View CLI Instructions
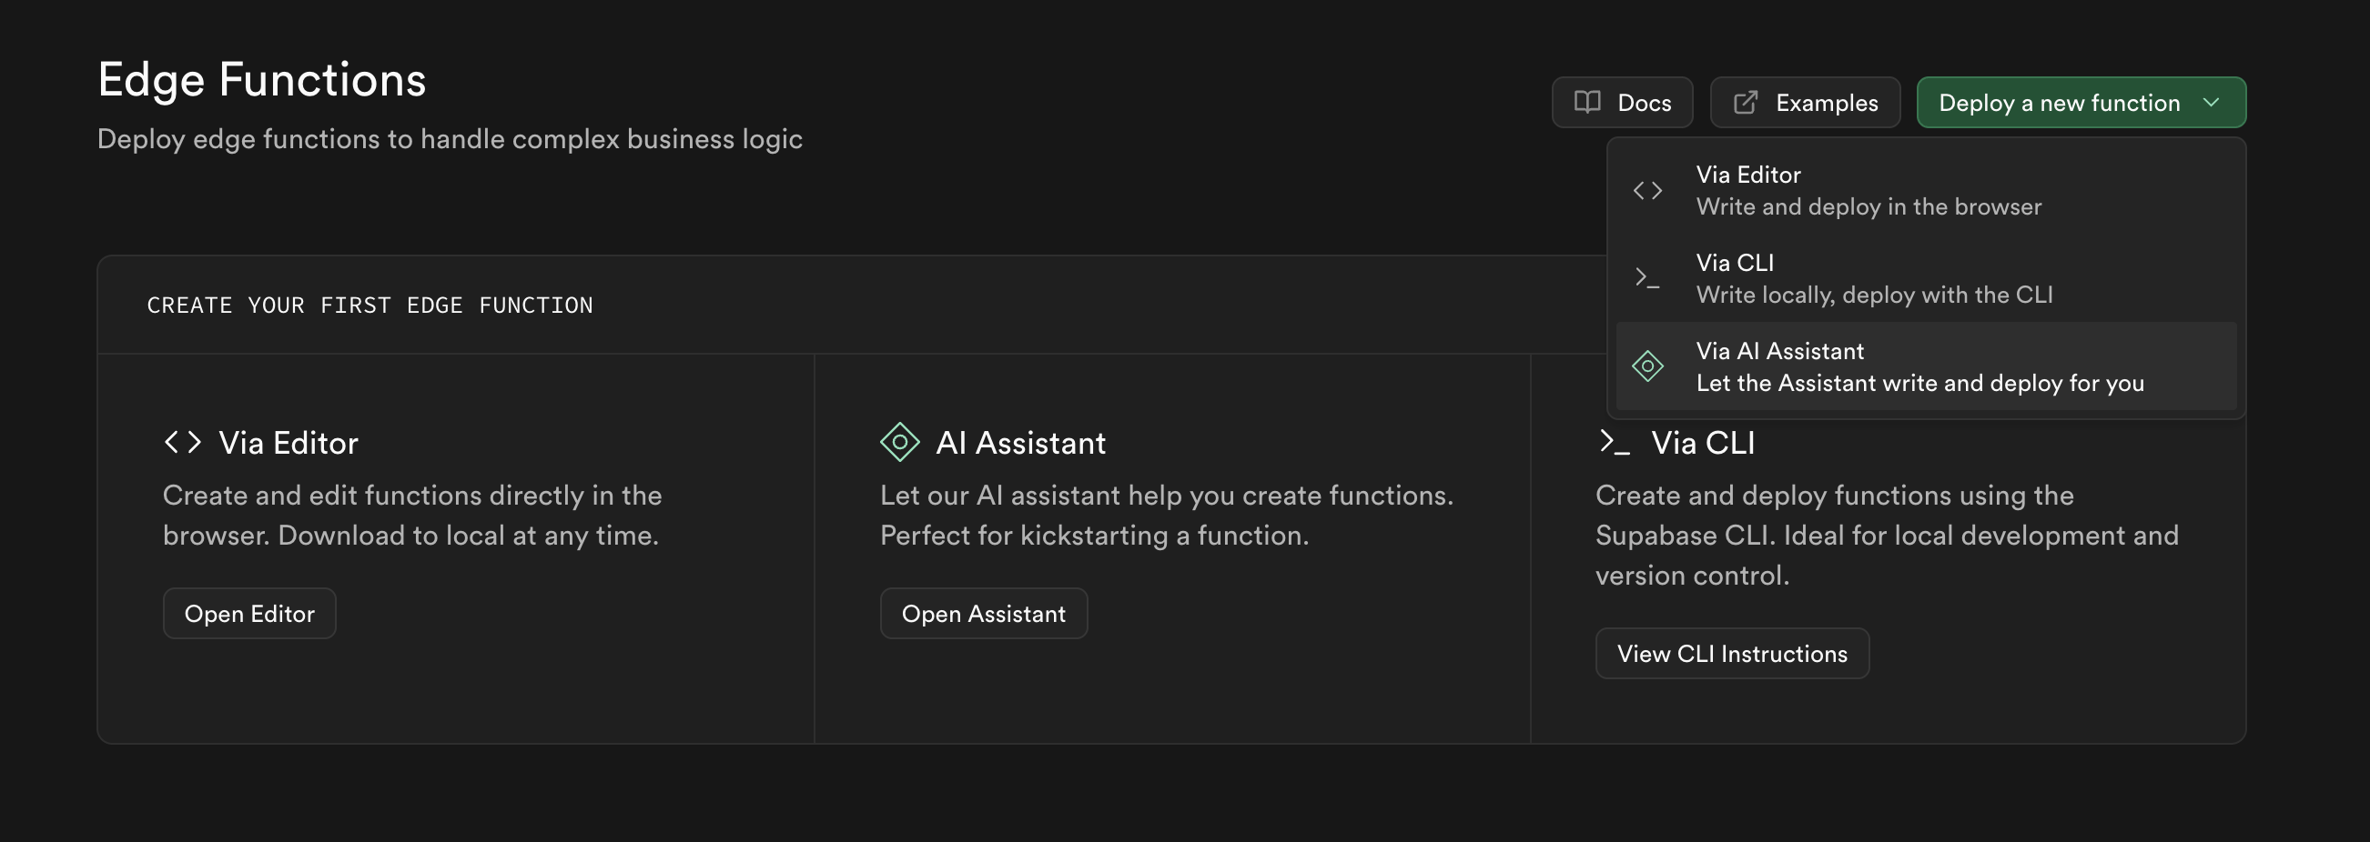This screenshot has height=842, width=2370. (1731, 654)
